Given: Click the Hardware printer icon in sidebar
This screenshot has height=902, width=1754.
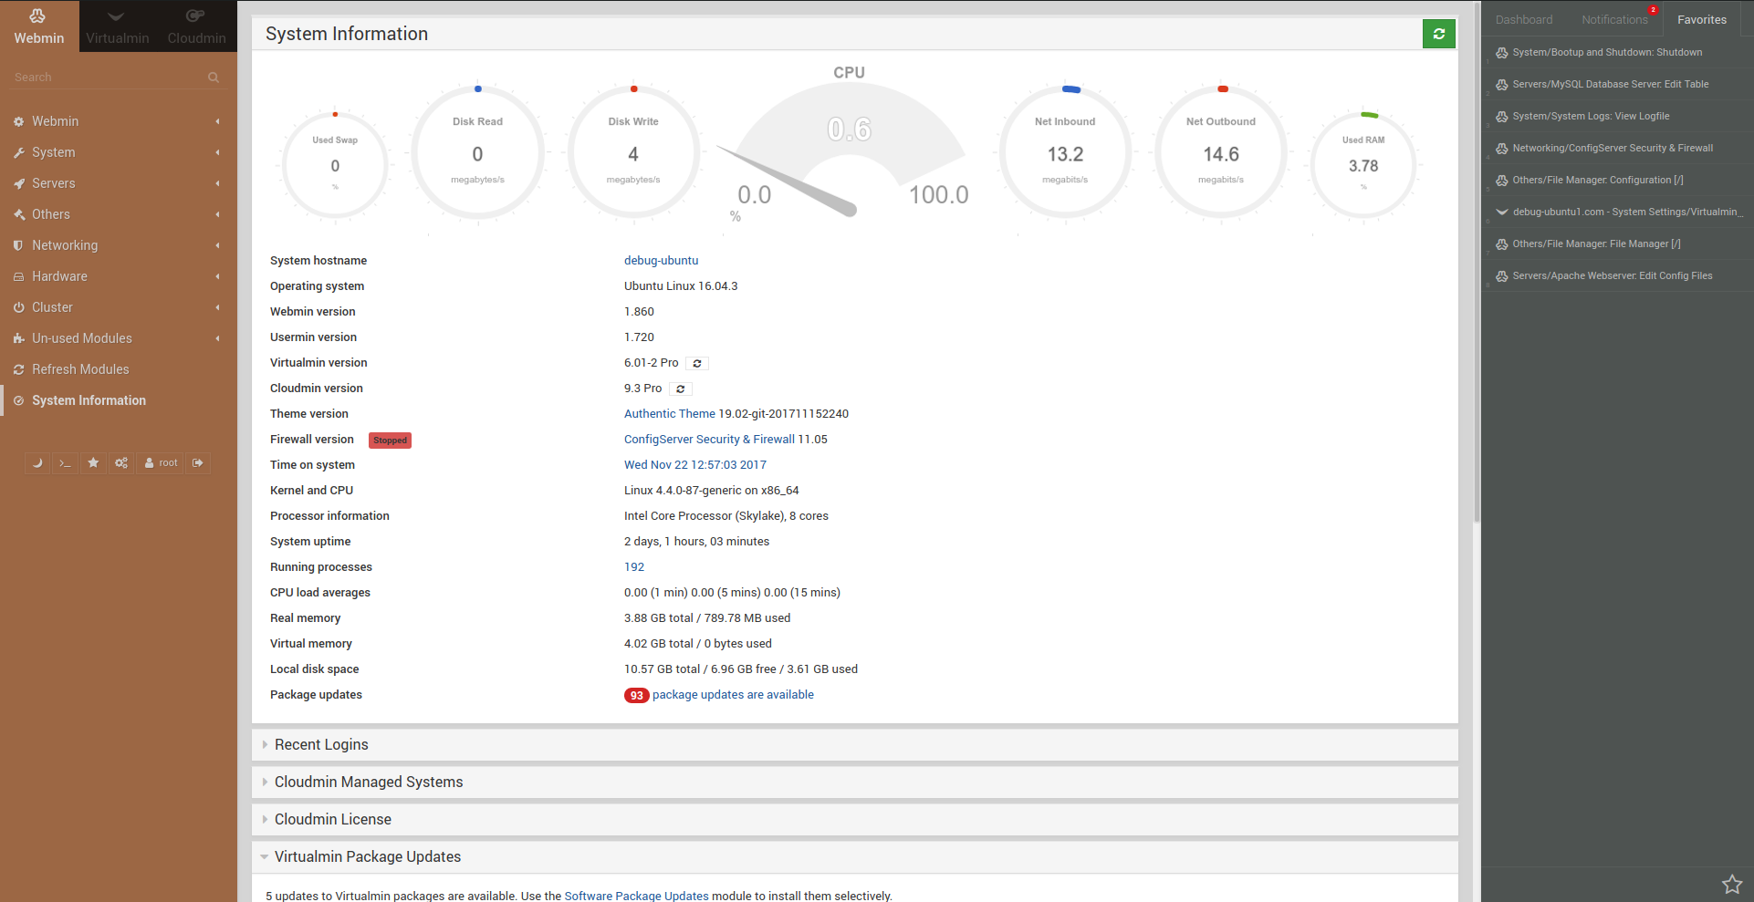Looking at the screenshot, I should pos(18,276).
